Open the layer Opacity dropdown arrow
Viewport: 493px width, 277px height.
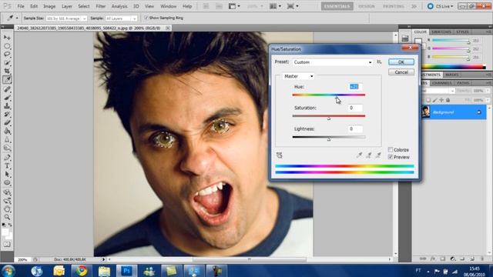(x=488, y=91)
